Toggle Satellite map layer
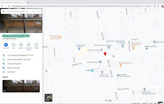The image size is (164, 104). coord(48,97)
